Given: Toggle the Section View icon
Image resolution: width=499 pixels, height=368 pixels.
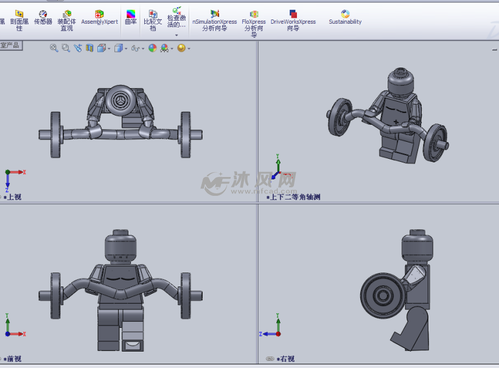Looking at the screenshot, I should pos(89,48).
